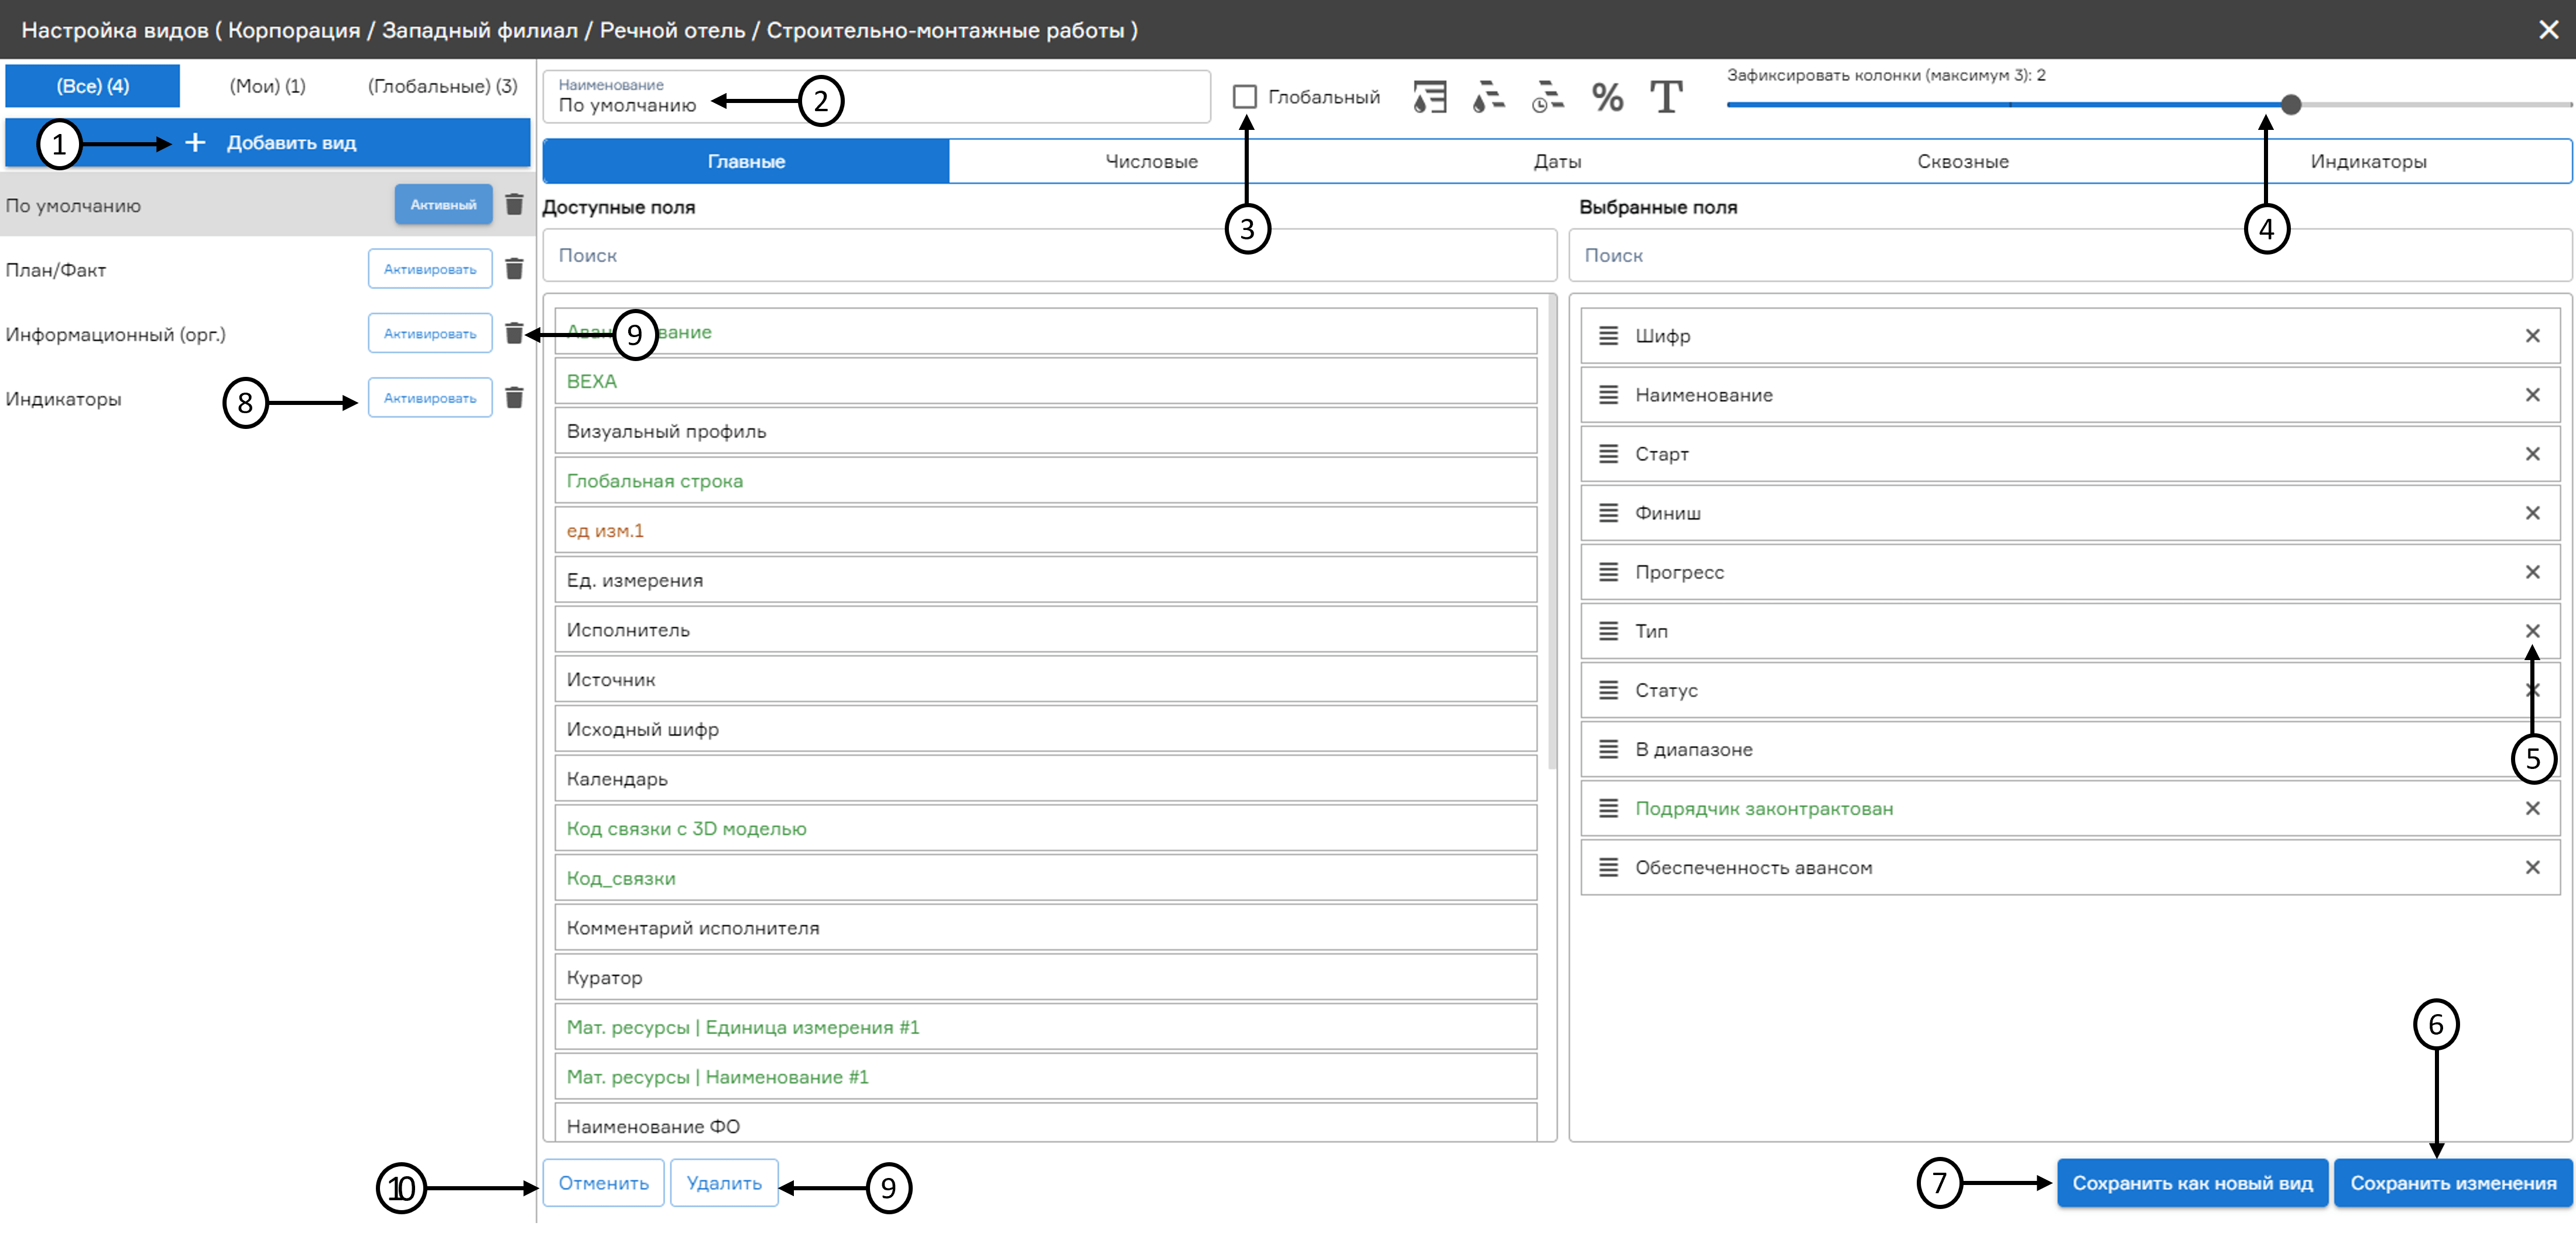
Task: Switch to the Даты tab
Action: (1557, 161)
